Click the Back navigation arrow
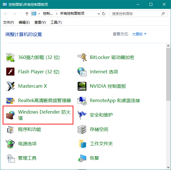Screen dimensions: 171x170 point(6,14)
